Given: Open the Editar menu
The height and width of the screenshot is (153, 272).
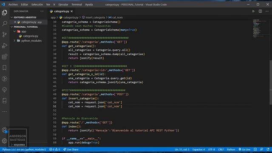Looking at the screenshot, I should [25, 5].
